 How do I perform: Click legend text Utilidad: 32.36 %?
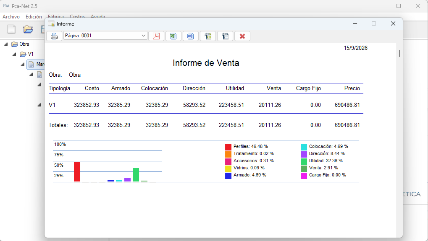coord(326,161)
